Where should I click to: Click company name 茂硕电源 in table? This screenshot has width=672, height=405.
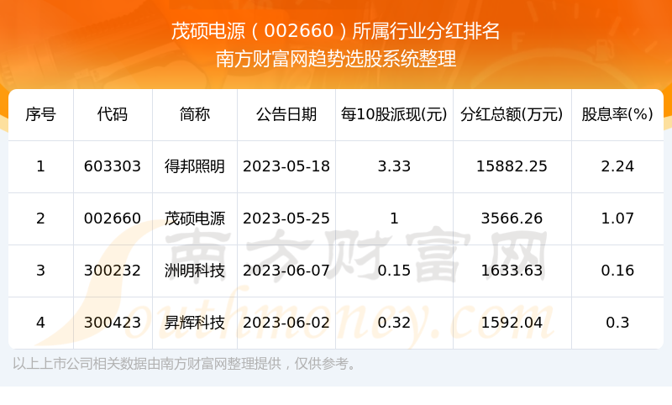(x=195, y=218)
